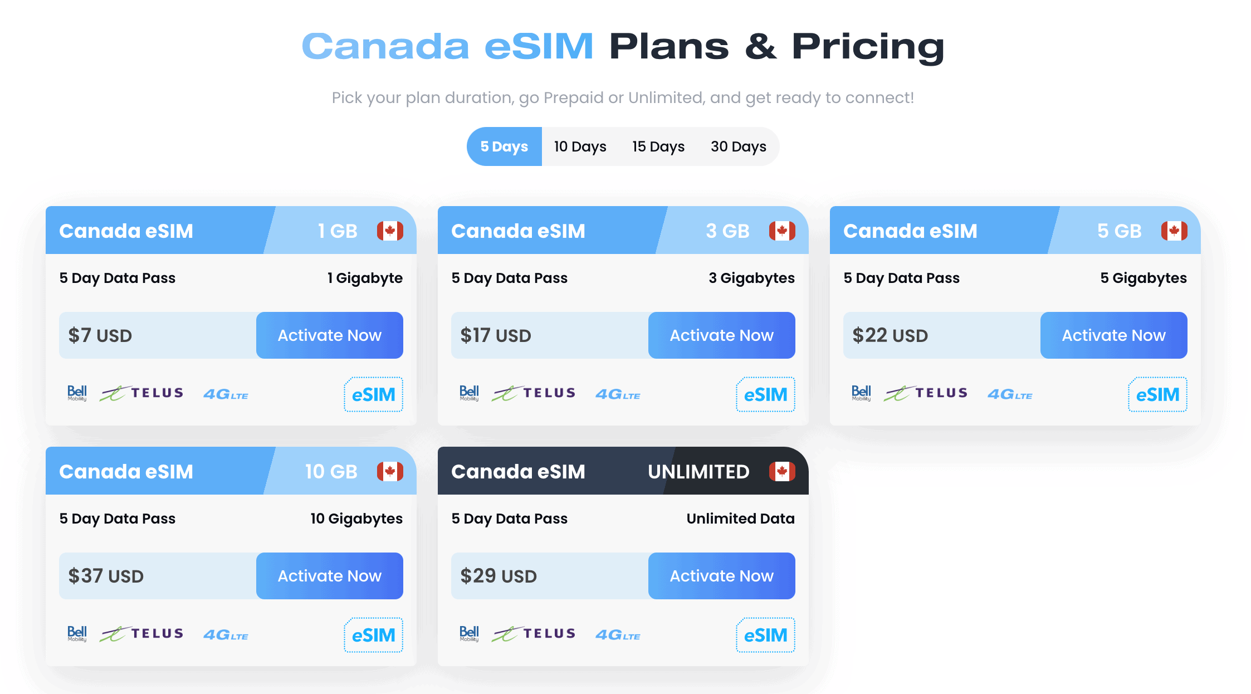Click Activate Now on the Unlimited plan
1251x694 pixels.
[721, 576]
